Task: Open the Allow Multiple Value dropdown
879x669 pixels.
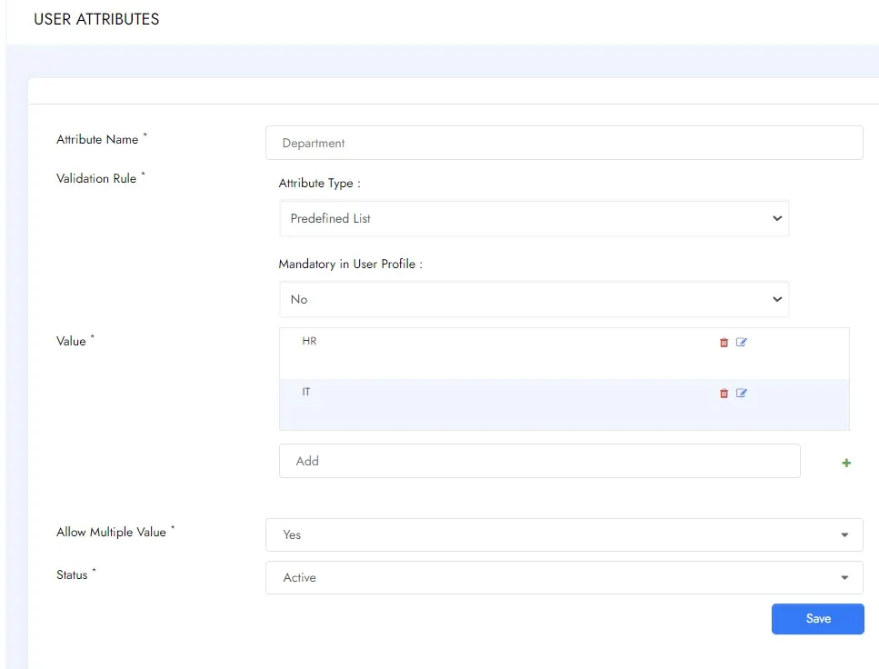Action: tap(564, 534)
